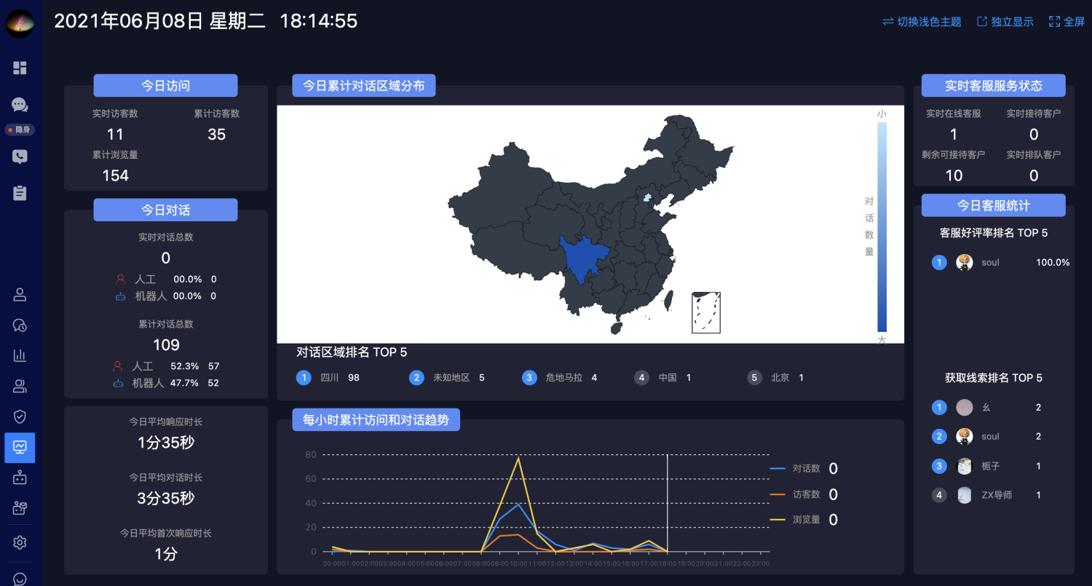Viewport: 1092px width, 586px height.
Task: Click 全屏 fullscreen button
Action: point(1067,22)
